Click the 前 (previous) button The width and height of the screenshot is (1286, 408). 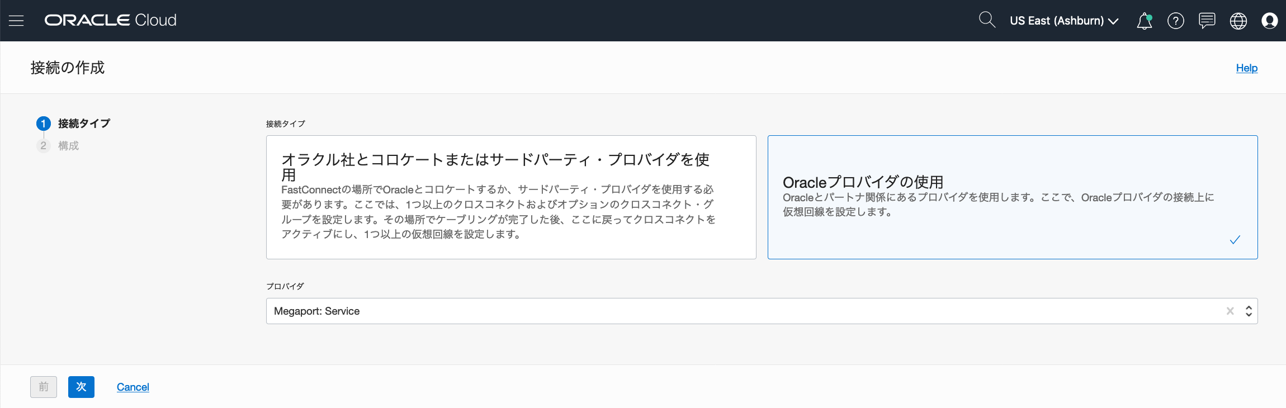point(44,387)
